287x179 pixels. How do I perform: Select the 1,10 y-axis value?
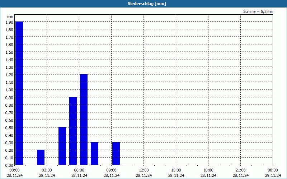10,82
